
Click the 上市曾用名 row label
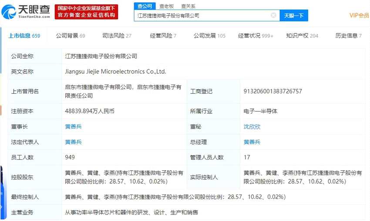[25, 91]
